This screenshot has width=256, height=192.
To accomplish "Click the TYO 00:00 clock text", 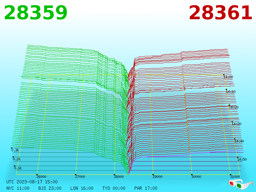I will pos(114,188).
